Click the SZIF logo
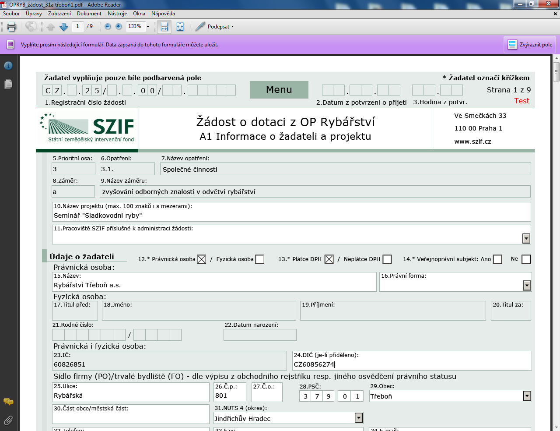560x431 pixels. click(87, 128)
